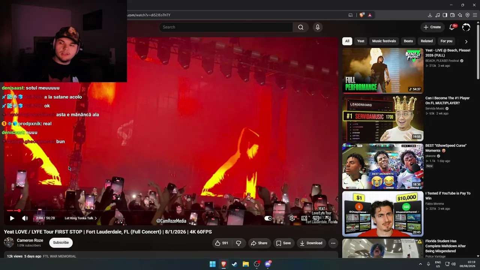This screenshot has height=270, width=480.
Task: Open the Cameron Roze channel name link
Action: tap(30, 240)
